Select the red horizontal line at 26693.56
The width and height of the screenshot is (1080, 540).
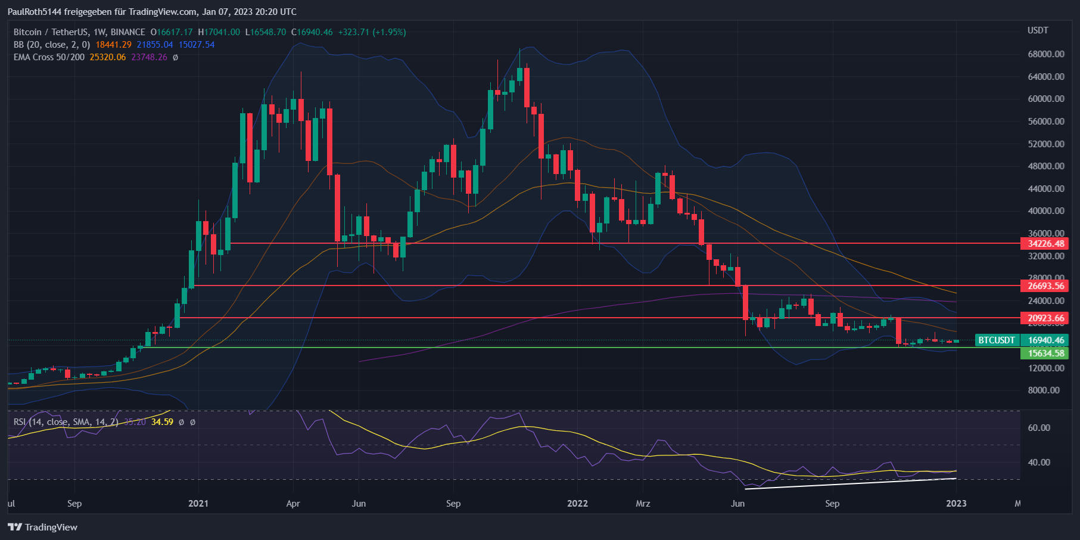tap(608, 285)
